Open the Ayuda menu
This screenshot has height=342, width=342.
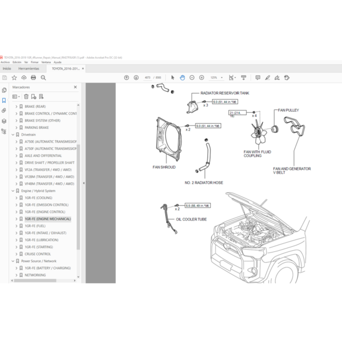tap(58, 62)
